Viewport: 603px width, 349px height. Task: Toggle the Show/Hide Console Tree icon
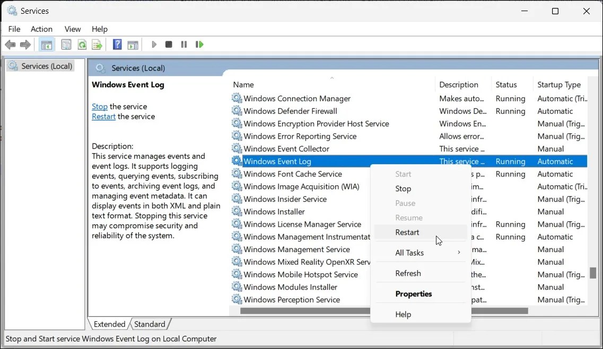click(x=46, y=44)
